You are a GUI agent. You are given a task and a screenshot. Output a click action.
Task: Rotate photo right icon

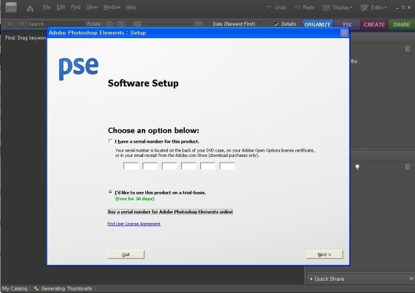tap(121, 24)
